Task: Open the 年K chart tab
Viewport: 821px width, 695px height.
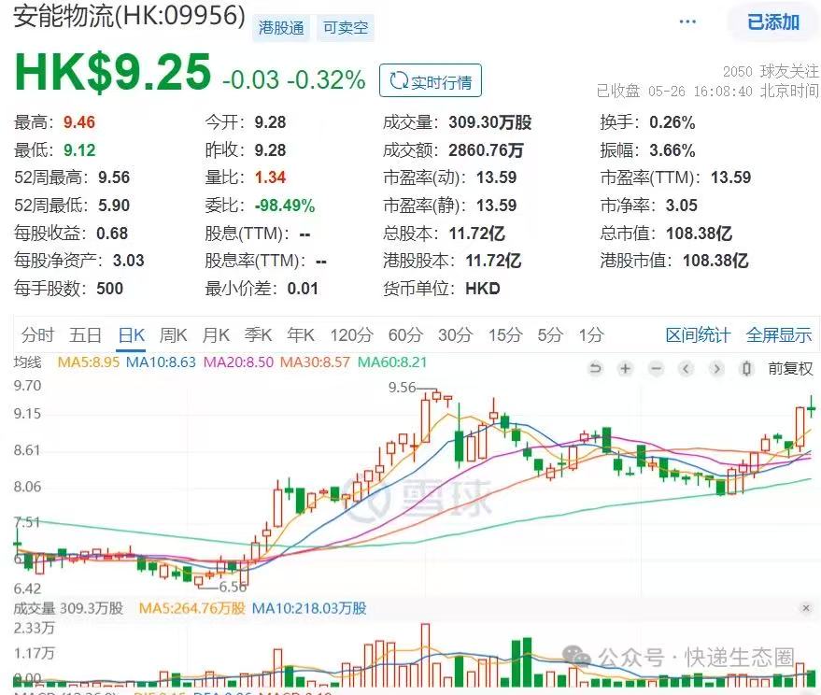Action: click(301, 334)
